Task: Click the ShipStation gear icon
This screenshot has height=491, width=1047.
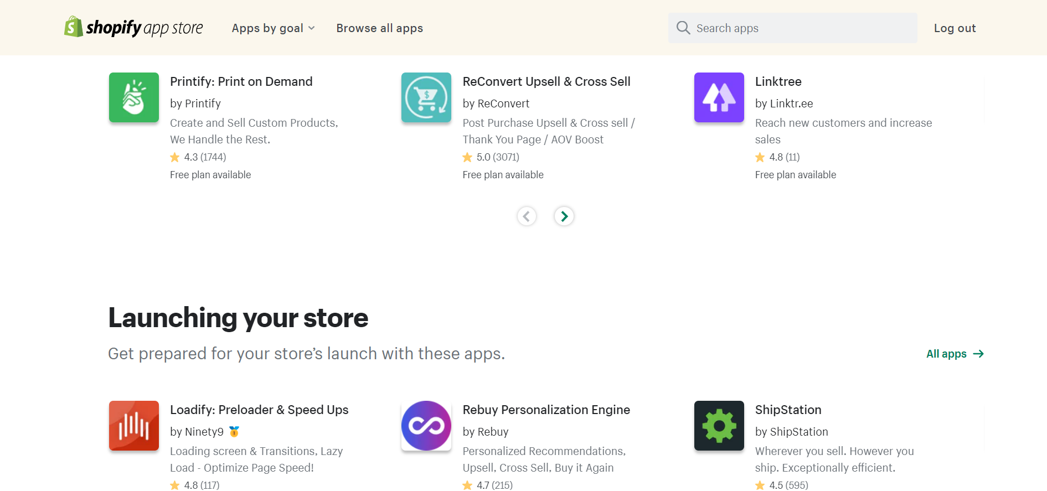Action: 719,426
